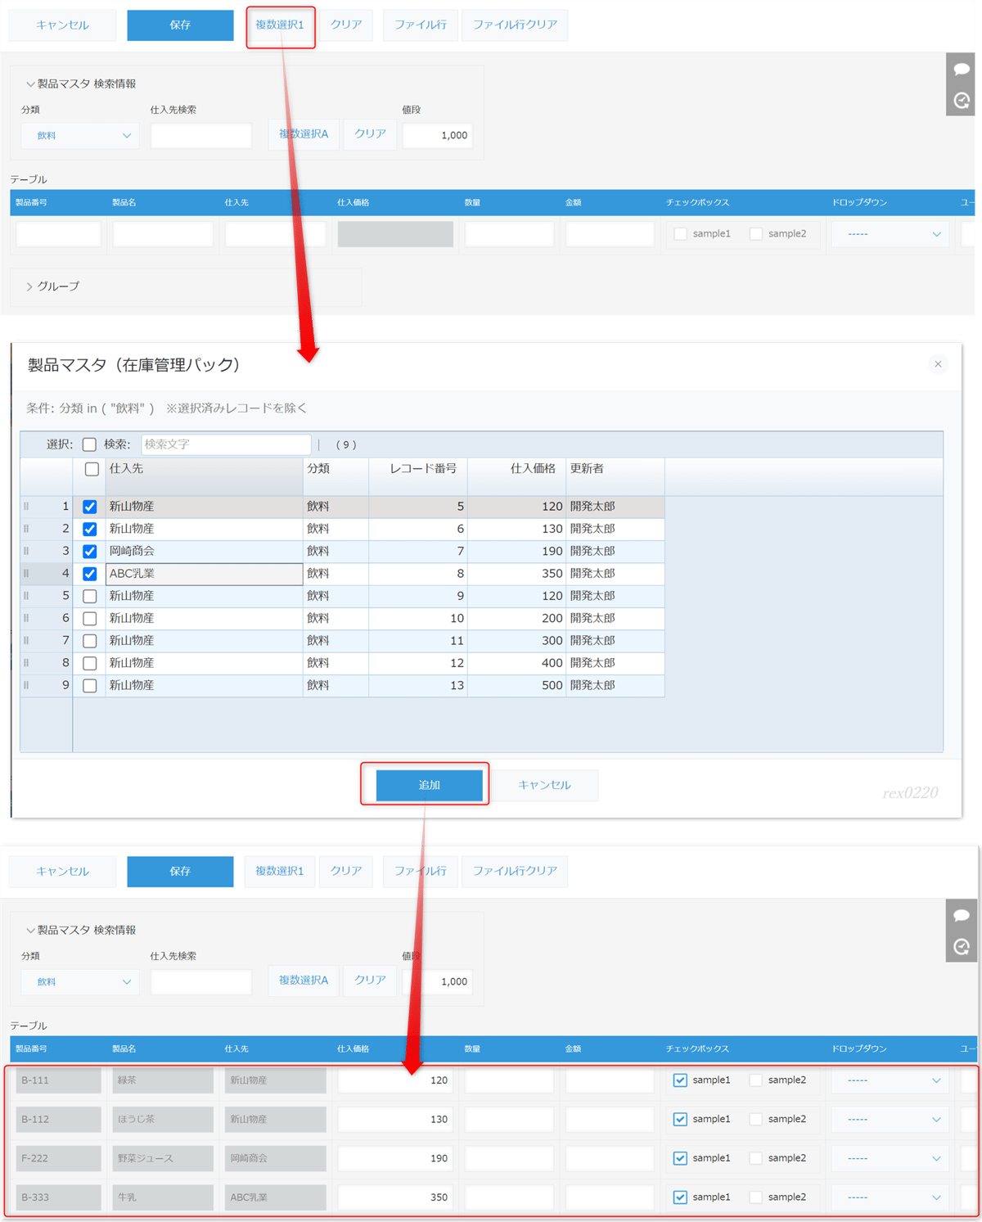The height and width of the screenshot is (1222, 982).
Task: Click the B-333 product number field
Action: [x=58, y=1197]
